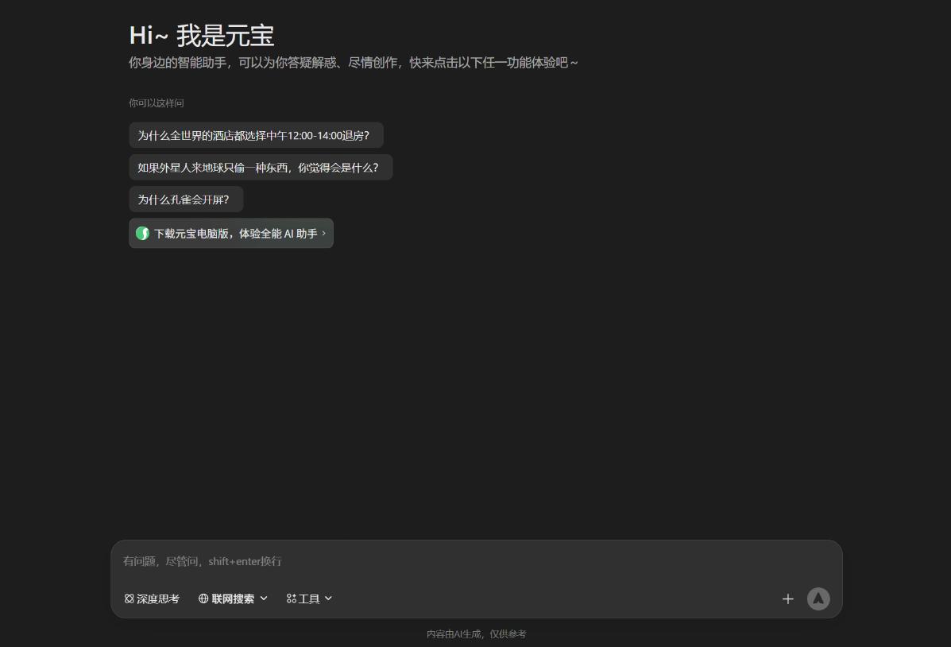Ask why peacocks spread their tails

(185, 200)
